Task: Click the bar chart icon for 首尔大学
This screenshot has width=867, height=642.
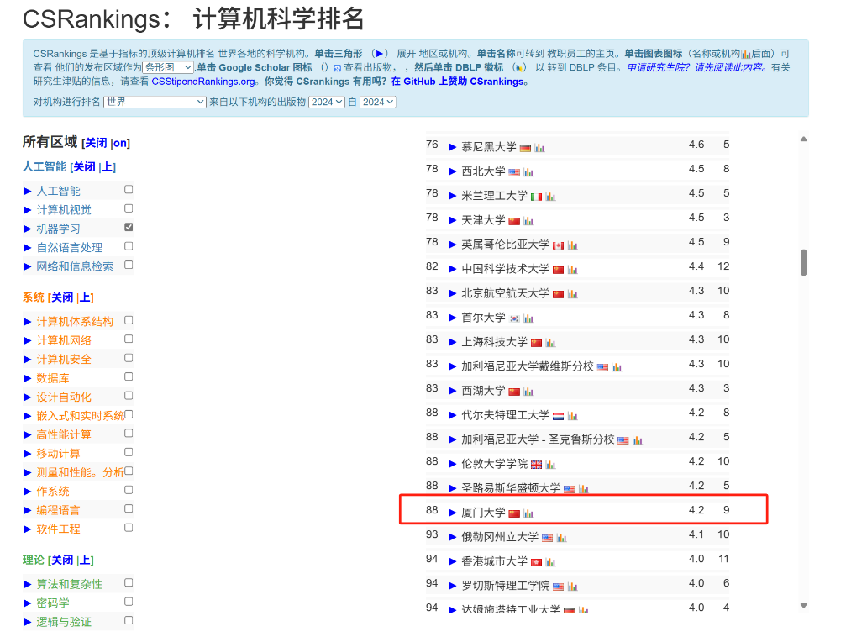Action: [x=528, y=318]
